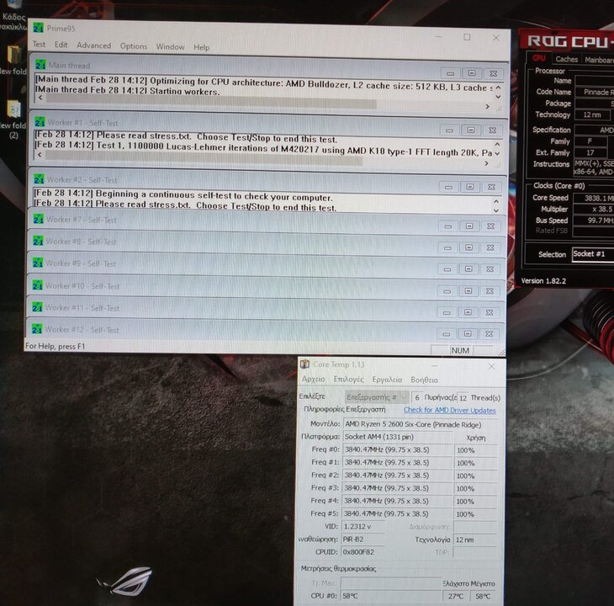Viewport: 614px width, 606px height.
Task: Minimize the Worker #8 child window
Action: [x=447, y=247]
